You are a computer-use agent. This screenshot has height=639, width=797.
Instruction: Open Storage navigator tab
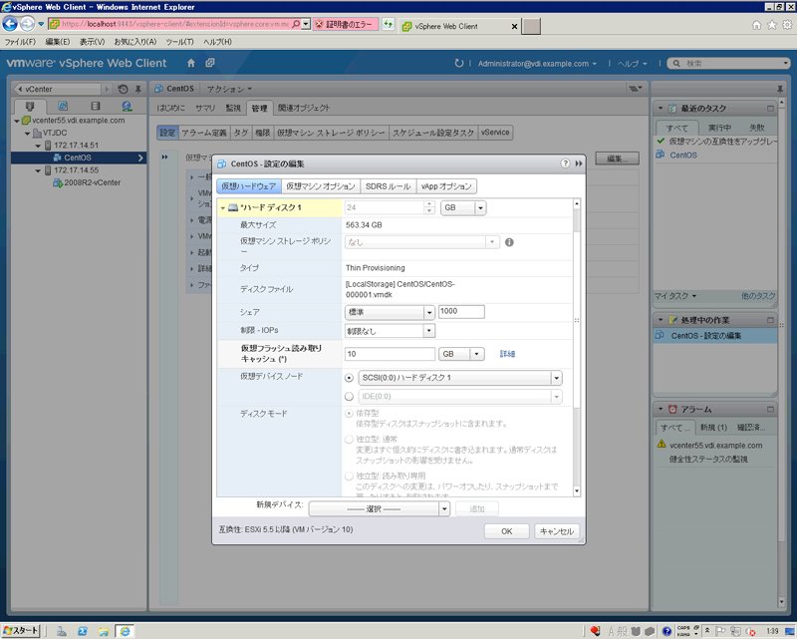coord(95,106)
